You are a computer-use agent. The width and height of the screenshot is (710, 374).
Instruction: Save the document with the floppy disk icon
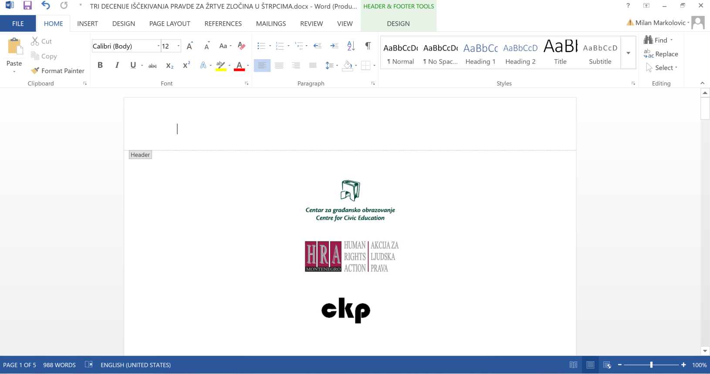click(x=27, y=6)
